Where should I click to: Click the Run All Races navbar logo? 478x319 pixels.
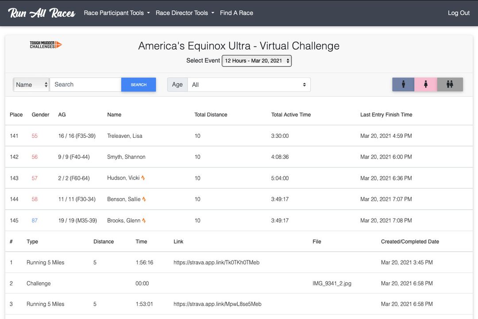point(40,13)
